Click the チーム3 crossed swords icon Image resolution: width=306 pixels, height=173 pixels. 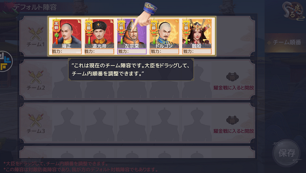[36, 120]
